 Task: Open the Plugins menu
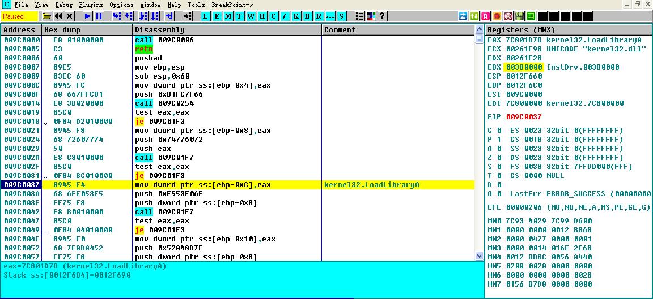click(x=91, y=5)
